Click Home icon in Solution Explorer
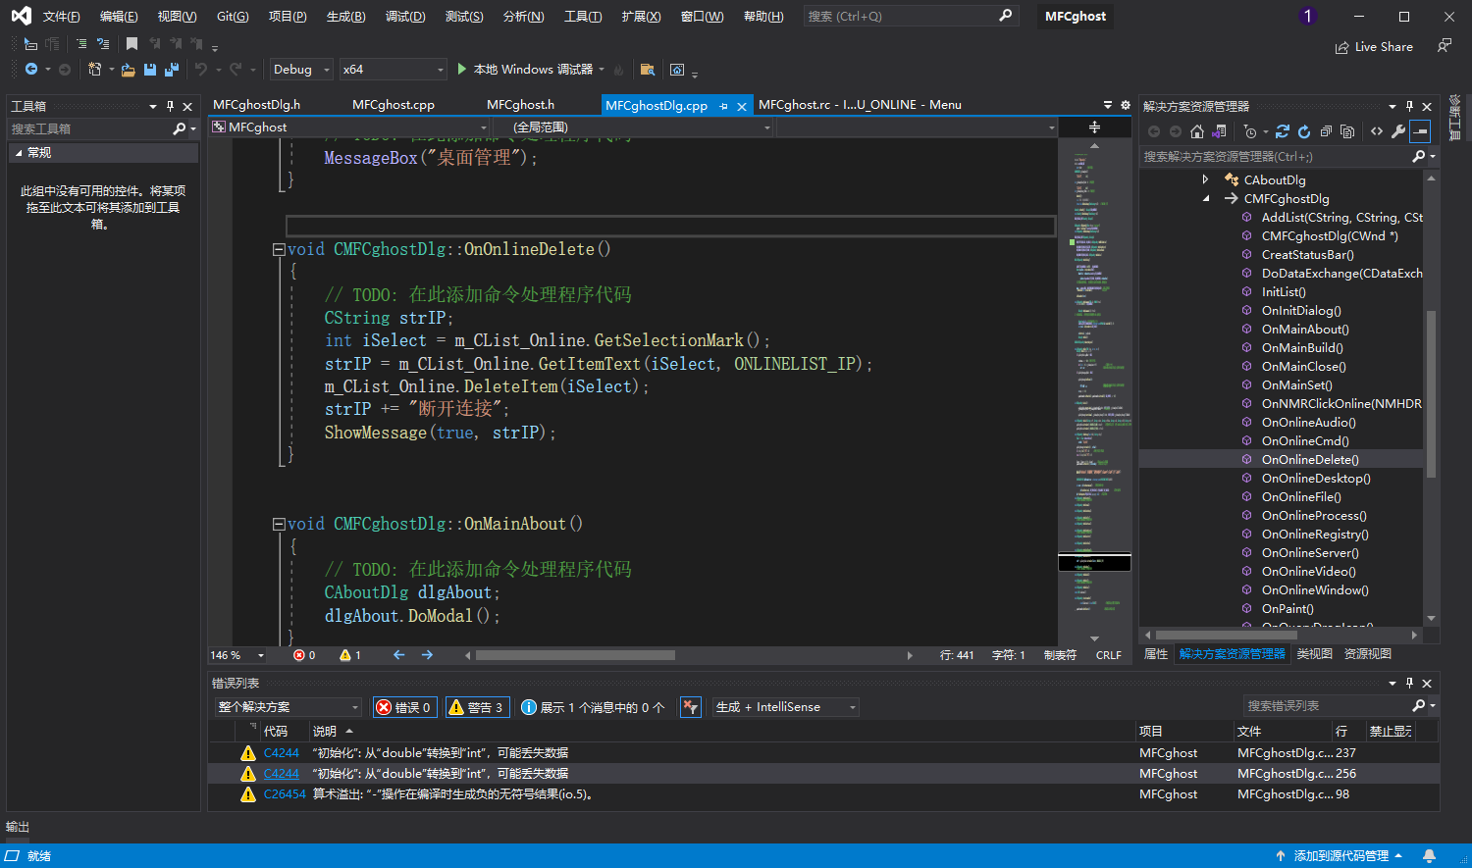The width and height of the screenshot is (1472, 868). [1196, 131]
